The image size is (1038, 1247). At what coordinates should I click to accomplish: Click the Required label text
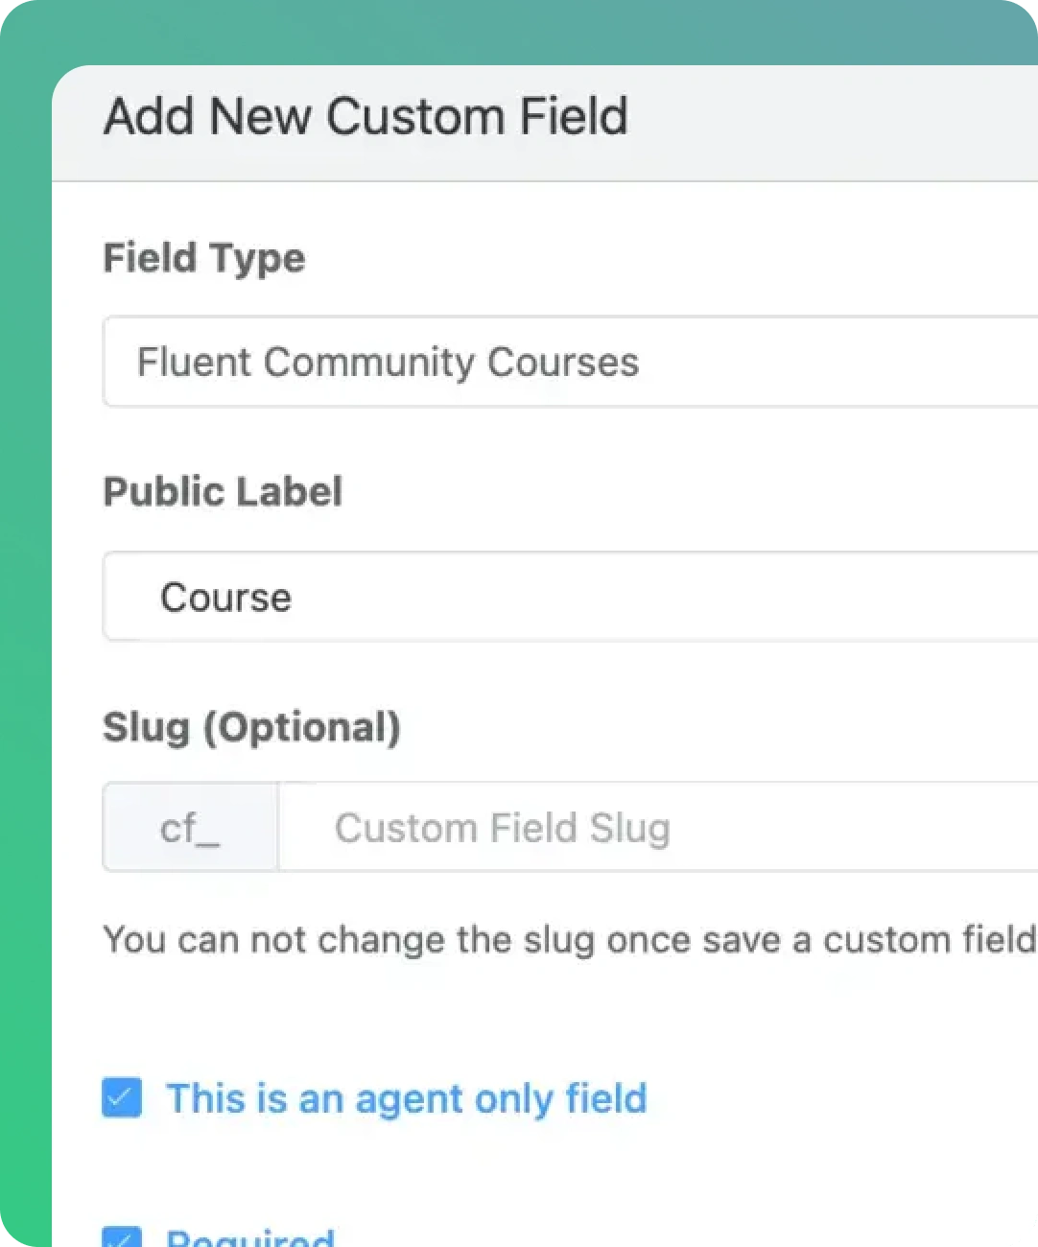(250, 1236)
